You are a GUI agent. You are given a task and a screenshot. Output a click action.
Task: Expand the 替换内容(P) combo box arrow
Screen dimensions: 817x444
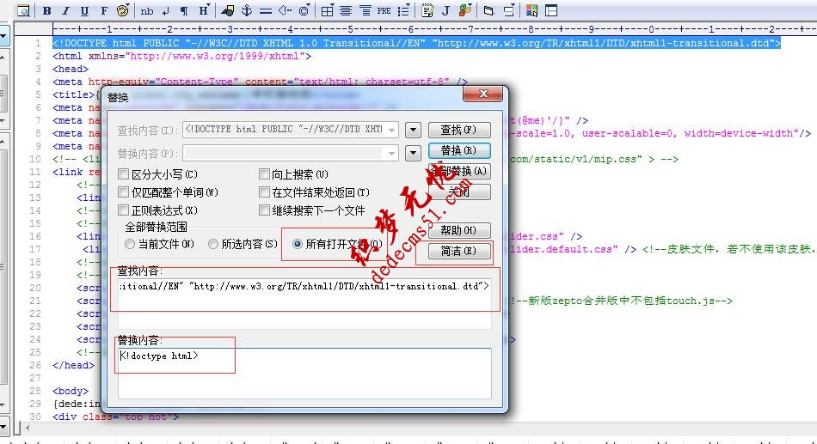point(391,153)
